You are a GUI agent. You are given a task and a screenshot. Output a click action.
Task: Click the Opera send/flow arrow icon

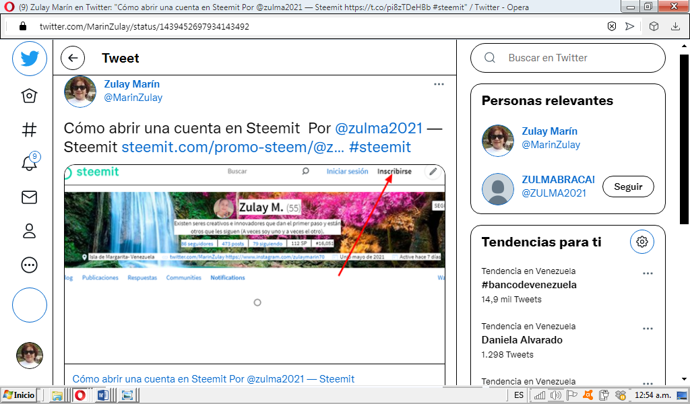click(x=630, y=26)
